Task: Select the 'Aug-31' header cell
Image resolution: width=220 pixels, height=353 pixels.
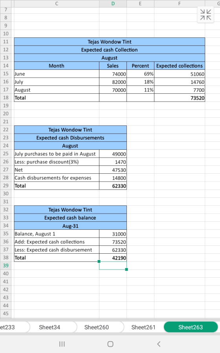Action: (70, 226)
